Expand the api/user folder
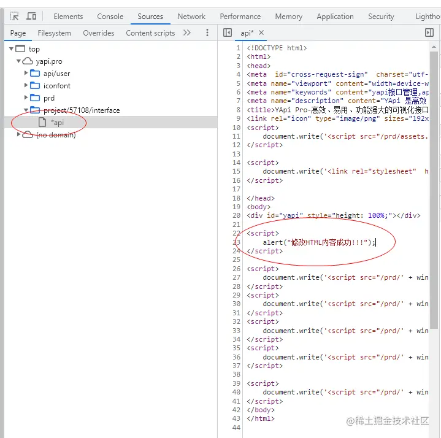Image resolution: width=441 pixels, height=438 pixels. coord(26,73)
